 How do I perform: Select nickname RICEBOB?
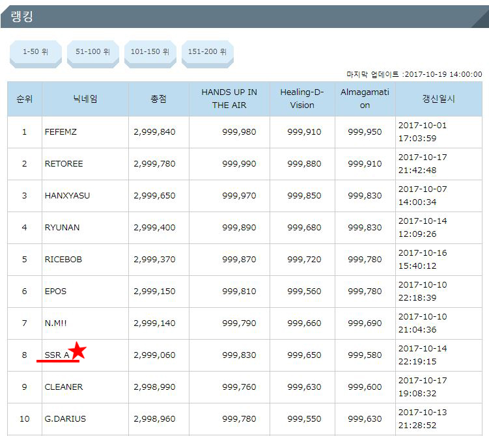tap(63, 259)
